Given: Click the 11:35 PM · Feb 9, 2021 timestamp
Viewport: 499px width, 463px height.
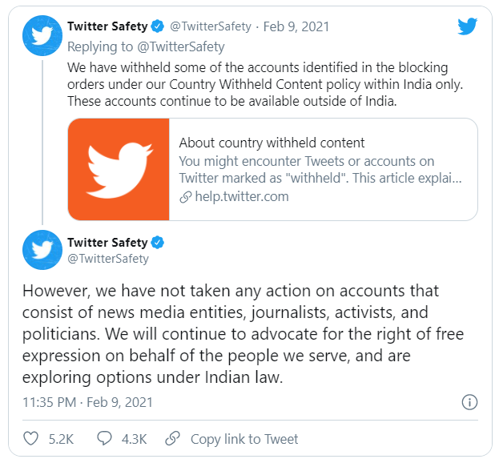Looking at the screenshot, I should (x=87, y=402).
